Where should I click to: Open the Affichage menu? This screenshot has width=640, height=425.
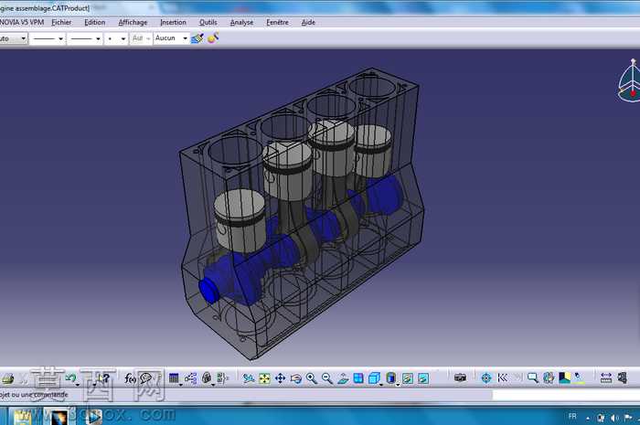point(133,23)
